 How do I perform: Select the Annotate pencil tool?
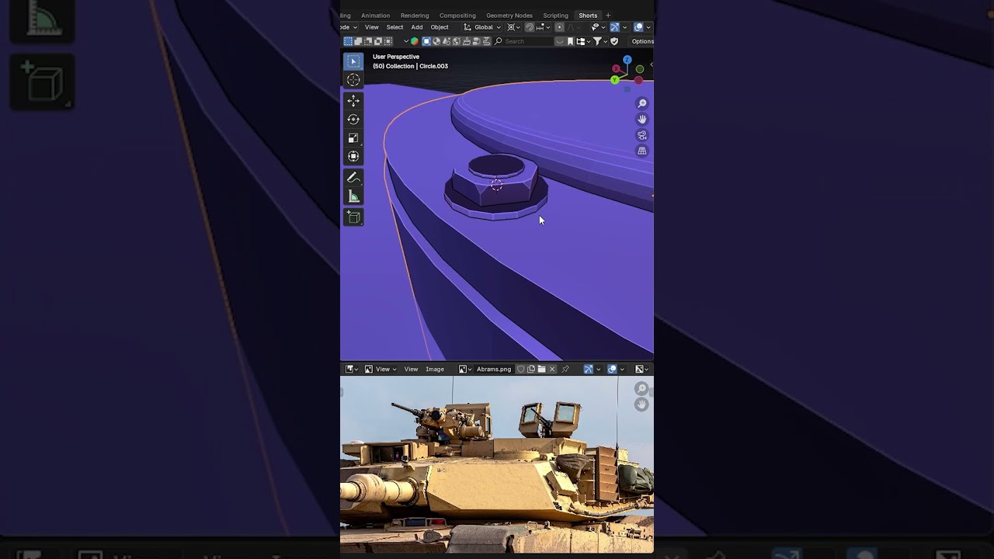(353, 178)
